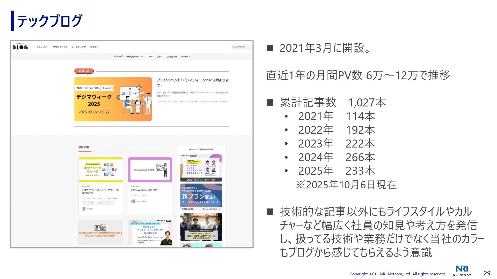
Task: Select the クラウド navigation item
Action: (x=94, y=47)
